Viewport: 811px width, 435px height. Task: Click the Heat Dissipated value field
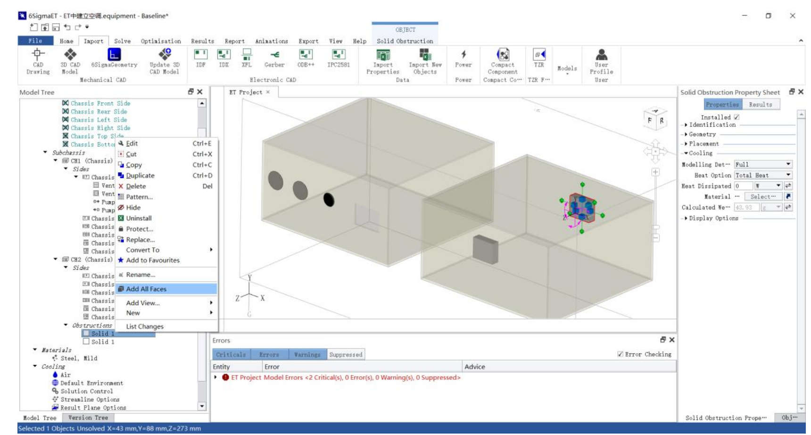[x=743, y=186]
